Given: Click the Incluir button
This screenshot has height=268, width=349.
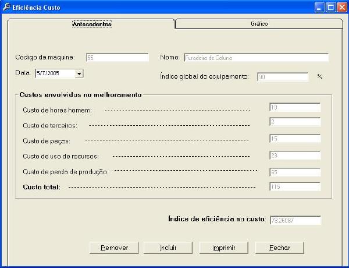Looking at the screenshot, I should point(168,248).
